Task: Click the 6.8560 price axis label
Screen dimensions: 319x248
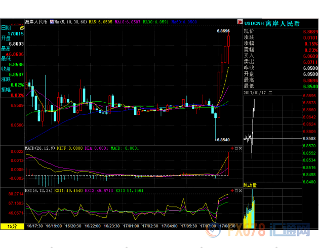Action: [17, 125]
